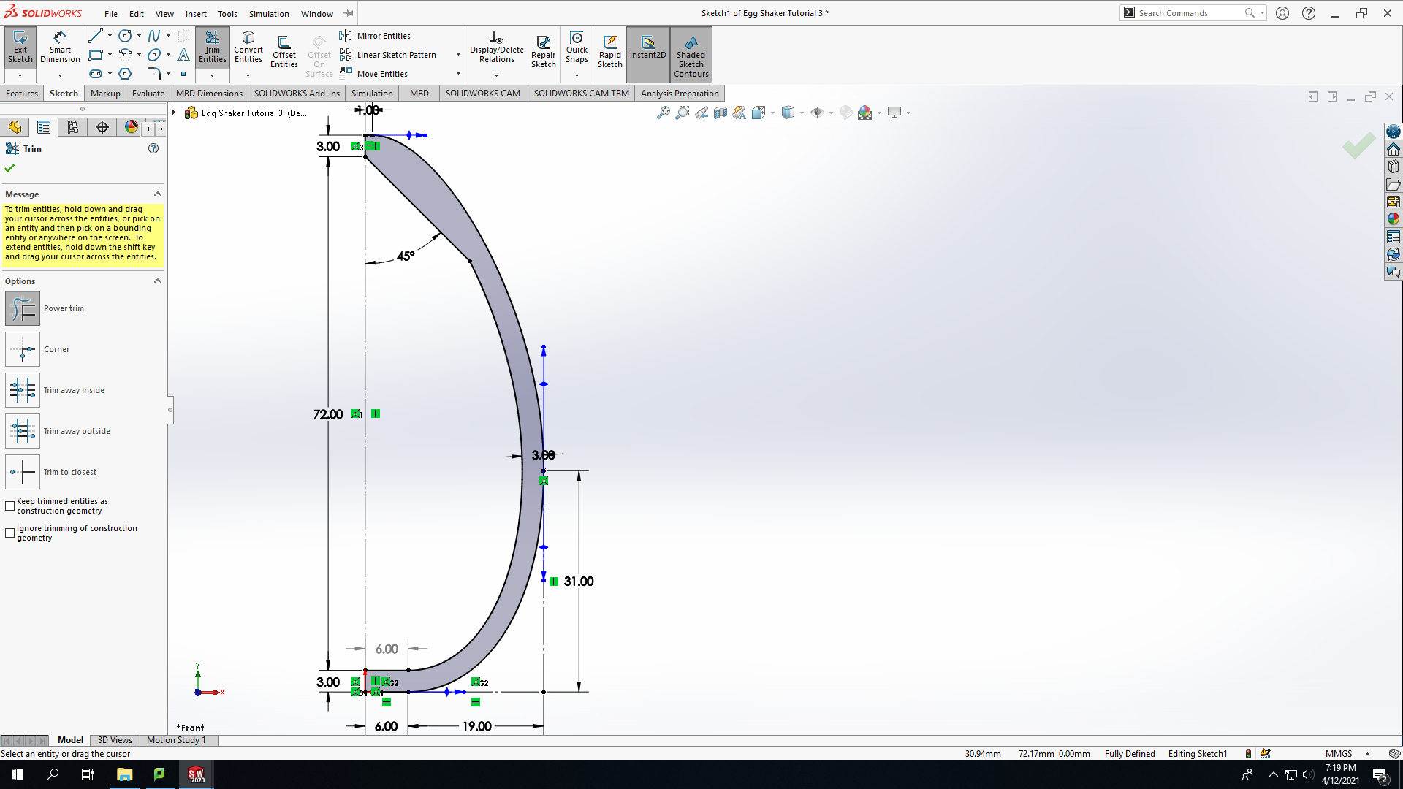Open the Convert Entities tool
Screen dimensions: 1403x789
pyautogui.click(x=248, y=47)
